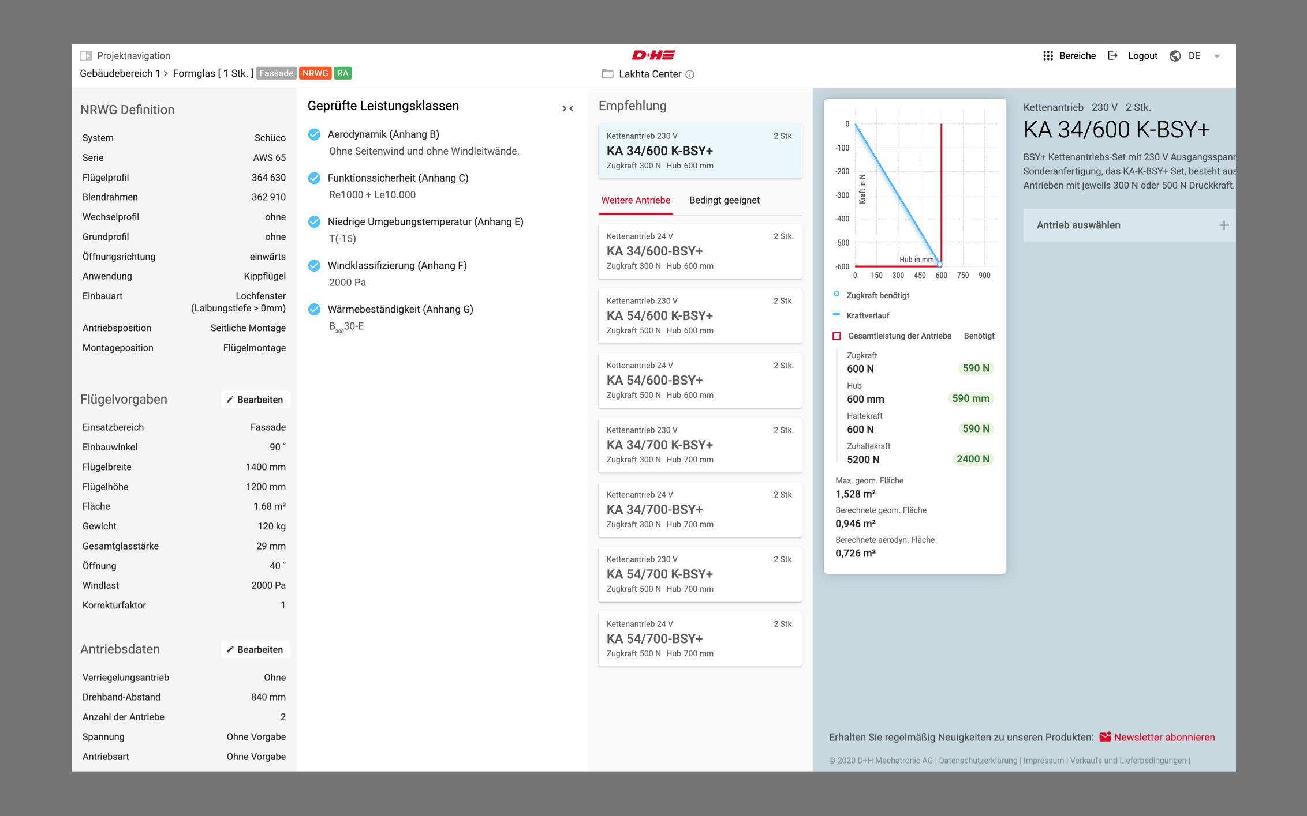The image size is (1307, 816).
Task: Show Lakhta Center project info icon
Action: [690, 74]
